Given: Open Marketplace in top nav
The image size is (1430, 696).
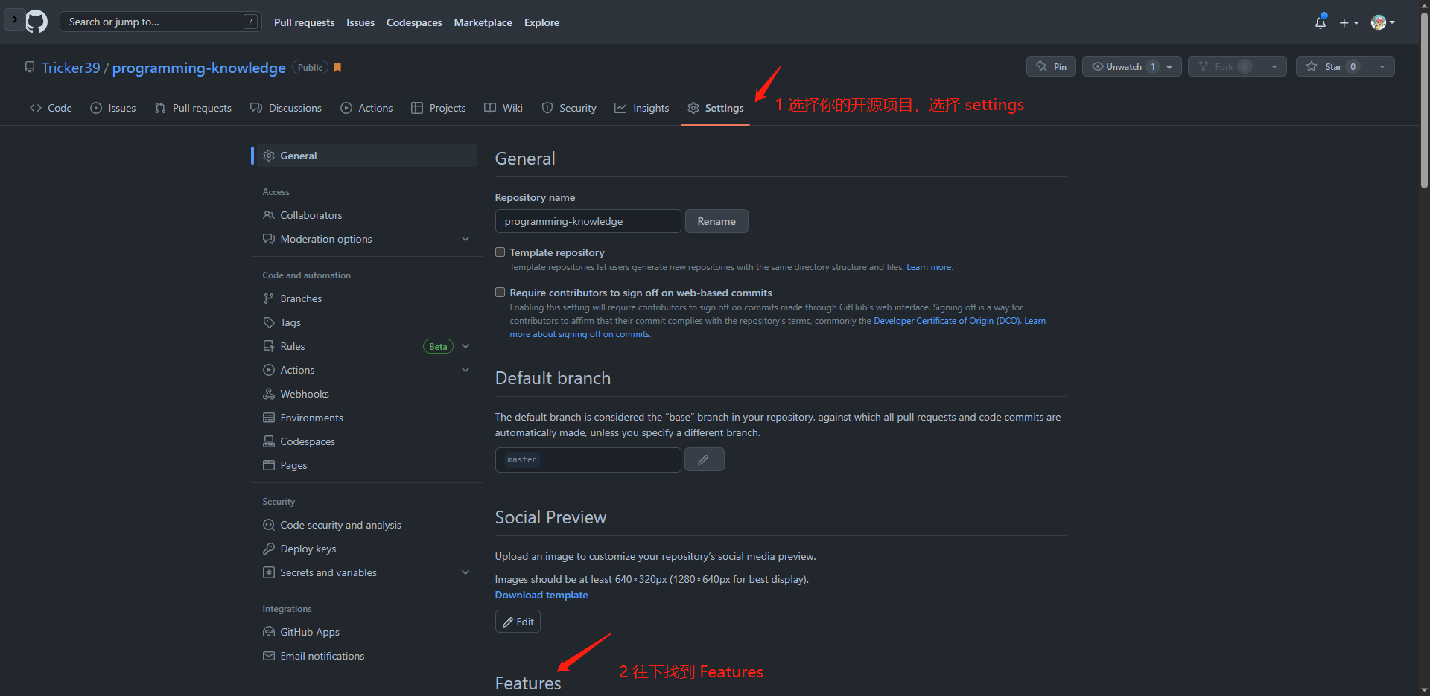Looking at the screenshot, I should pyautogui.click(x=483, y=22).
